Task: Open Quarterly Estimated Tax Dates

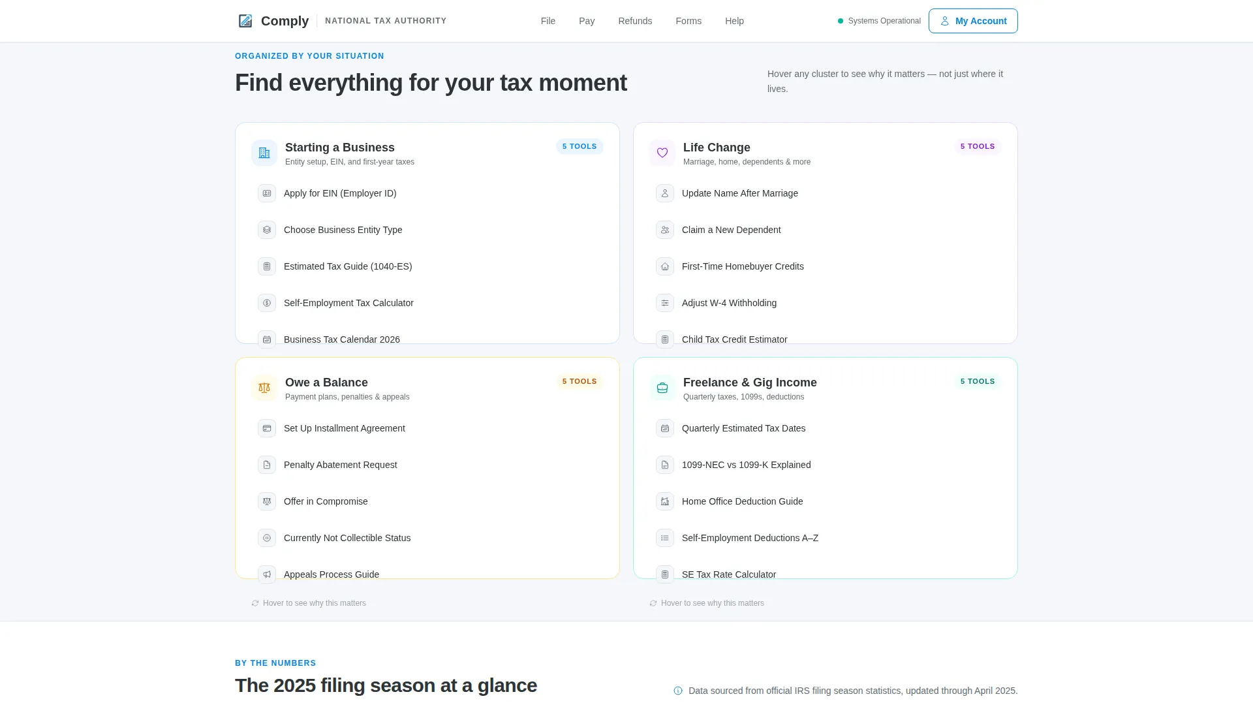Action: coord(826,428)
